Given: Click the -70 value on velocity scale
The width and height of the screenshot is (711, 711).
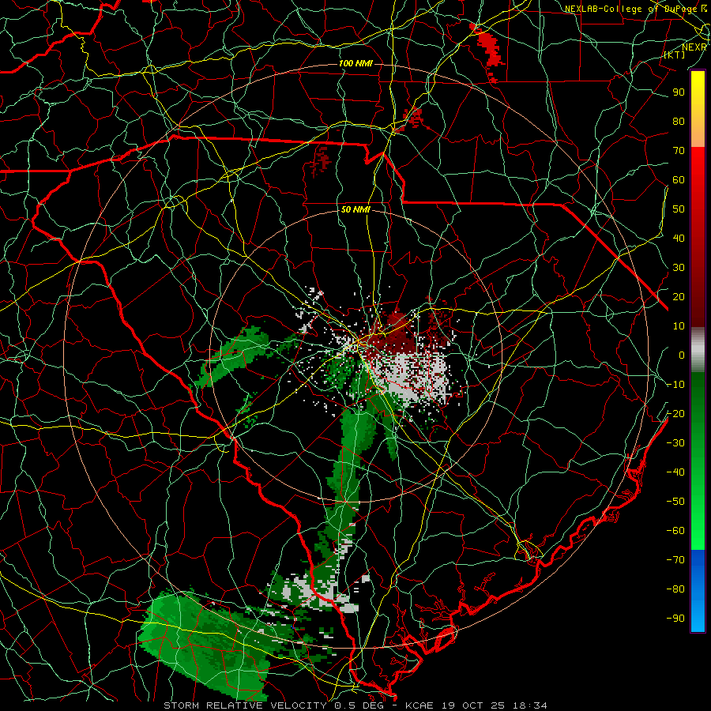Looking at the screenshot, I should click(675, 560).
